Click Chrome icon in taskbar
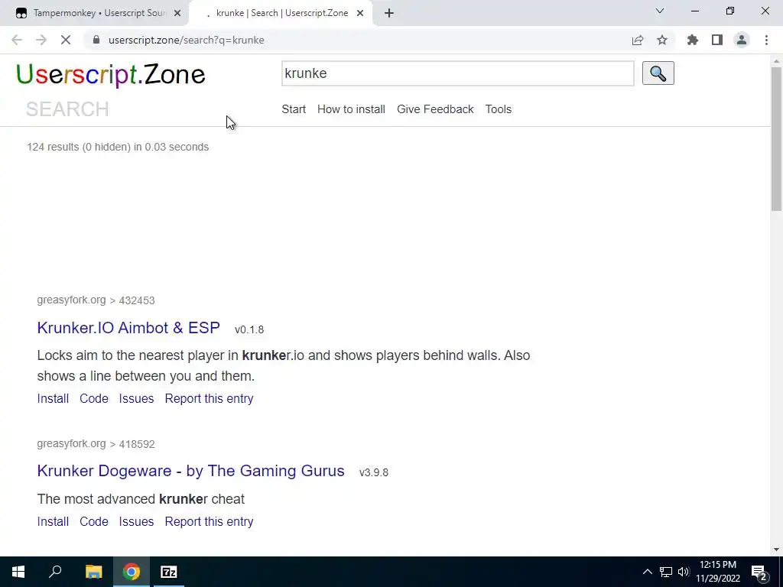 click(x=132, y=572)
